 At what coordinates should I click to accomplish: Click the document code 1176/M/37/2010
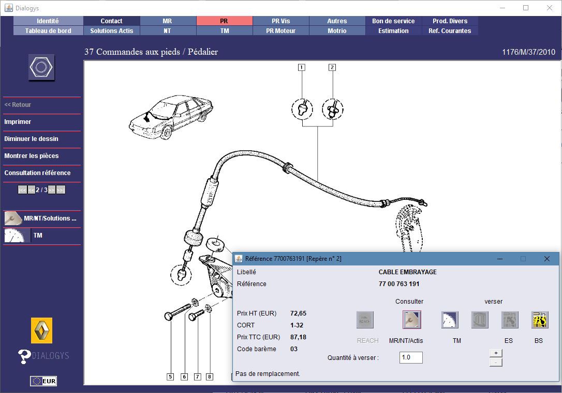pyautogui.click(x=528, y=52)
